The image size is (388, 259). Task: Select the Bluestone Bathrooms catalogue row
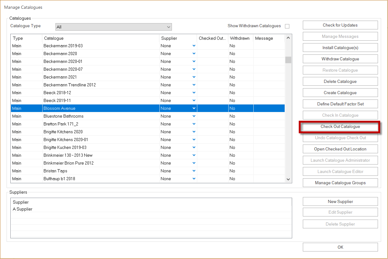click(64, 116)
